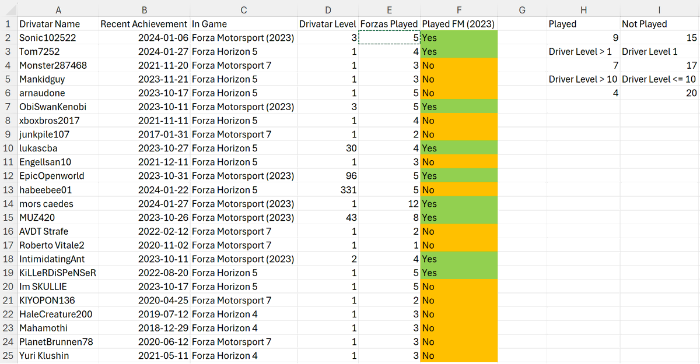Click Drivatar Level value 30
This screenshot has height=364, width=700.
pos(328,149)
